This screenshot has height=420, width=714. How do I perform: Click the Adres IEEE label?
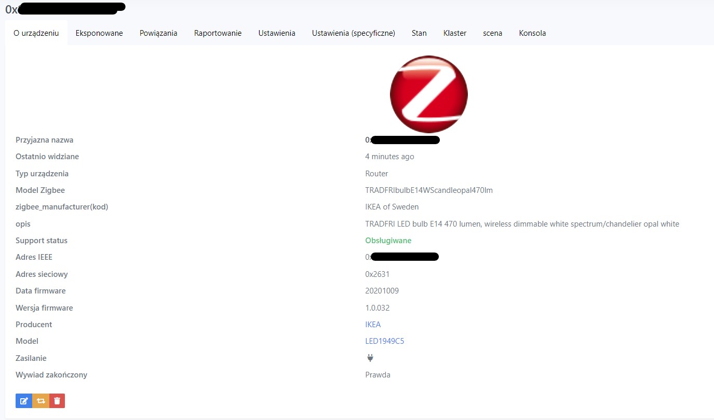coord(34,257)
